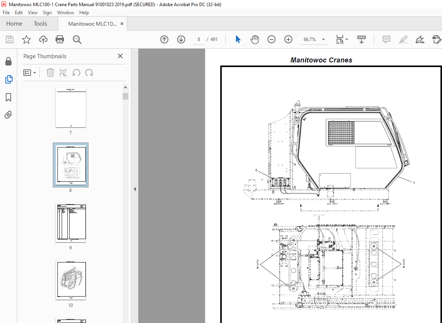Click the Page Thumbnails panel title
This screenshot has width=442, height=323.
[x=45, y=56]
